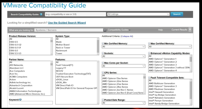Open the Systems / Servers dropdown arrow
Viewport: 202px width, 109px height.
pyautogui.click(x=105, y=30)
